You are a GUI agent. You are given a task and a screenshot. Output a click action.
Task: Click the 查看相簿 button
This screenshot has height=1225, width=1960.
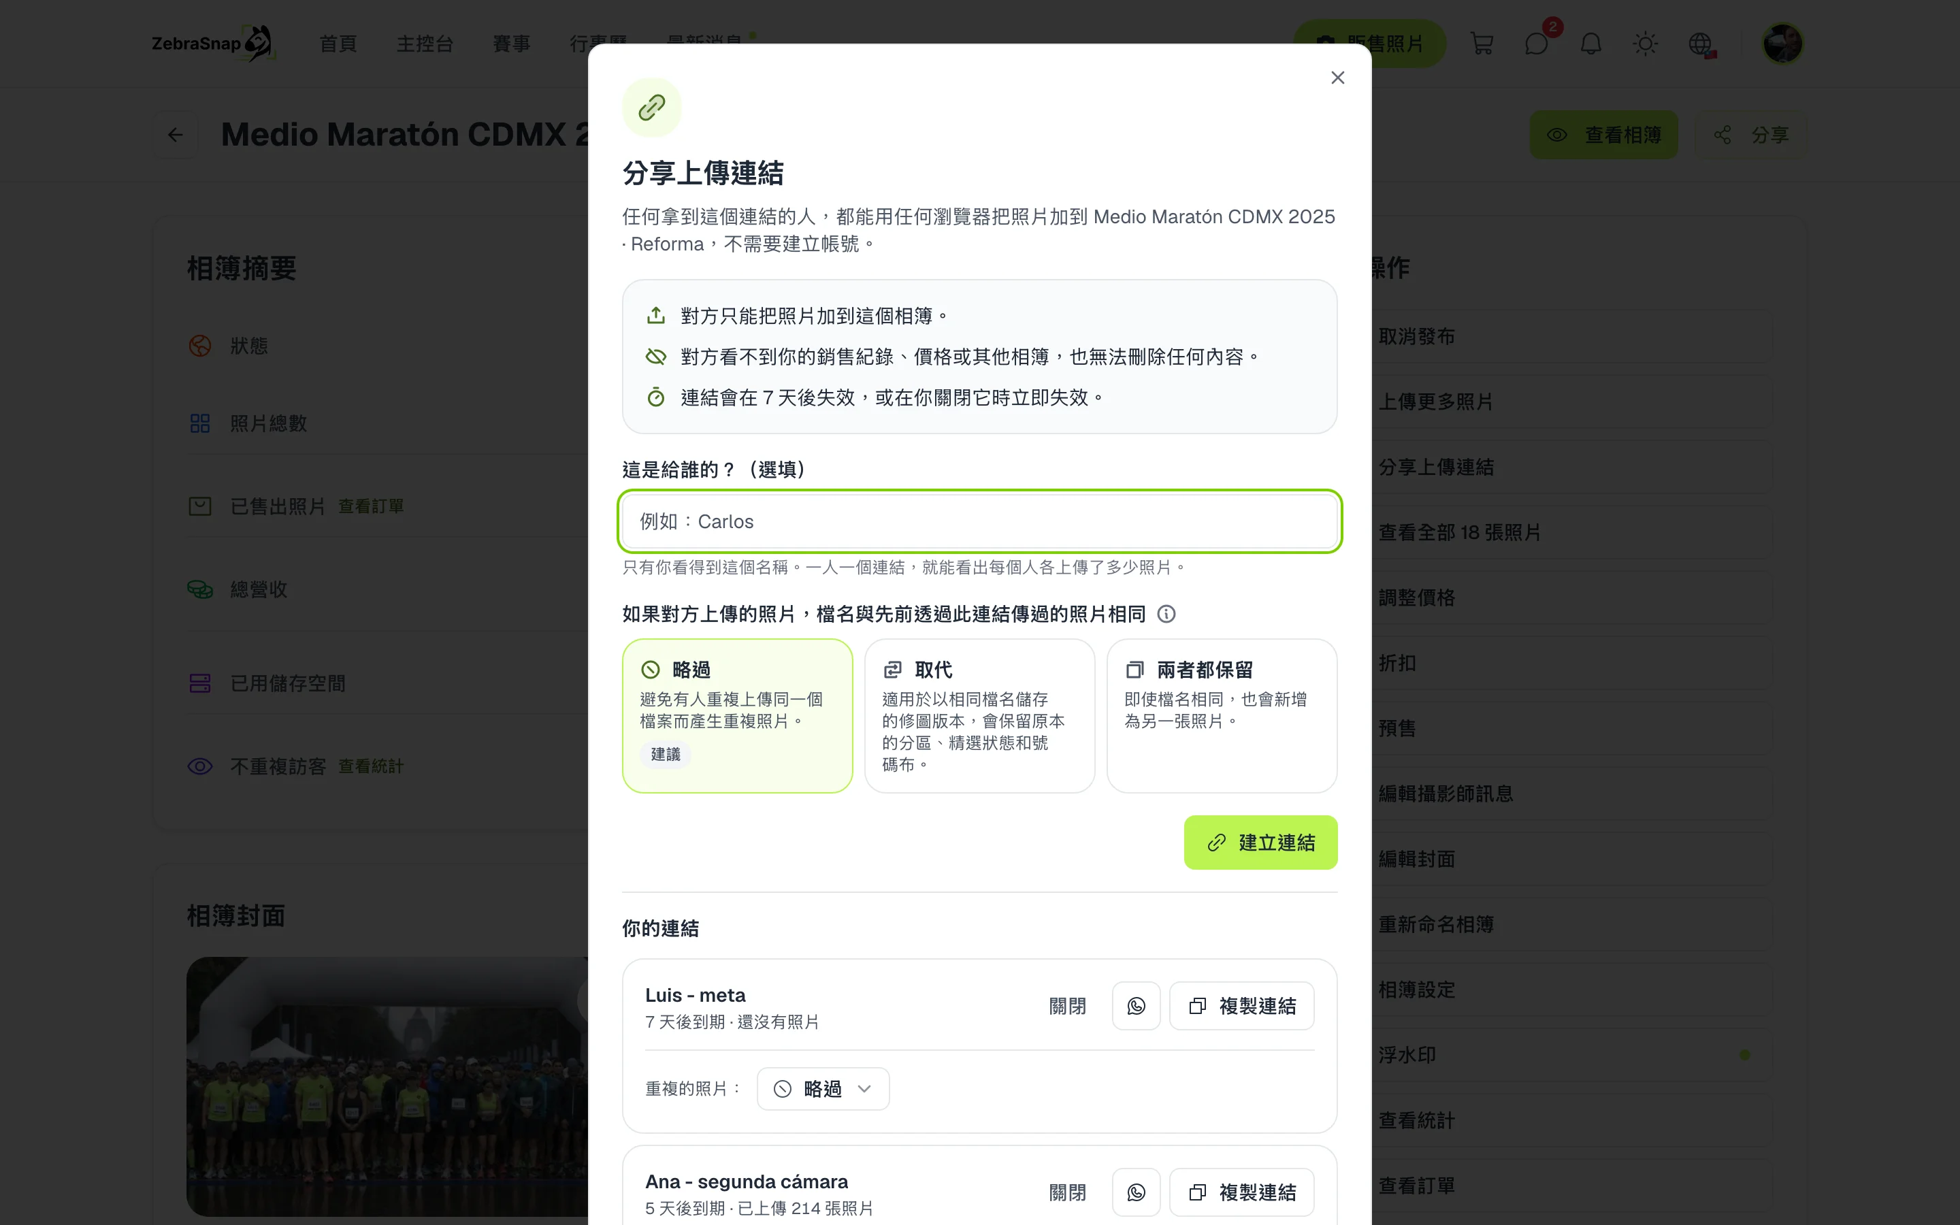pyautogui.click(x=1603, y=135)
